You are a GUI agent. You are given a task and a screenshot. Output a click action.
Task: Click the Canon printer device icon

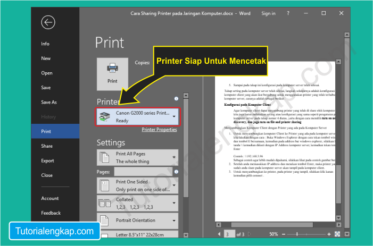point(105,116)
